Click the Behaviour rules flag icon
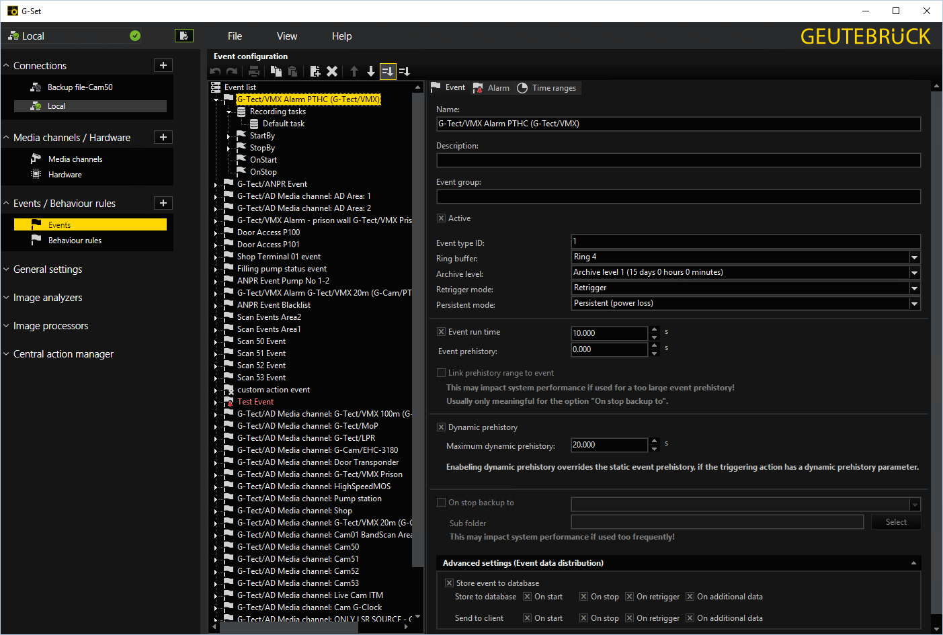 coord(36,241)
